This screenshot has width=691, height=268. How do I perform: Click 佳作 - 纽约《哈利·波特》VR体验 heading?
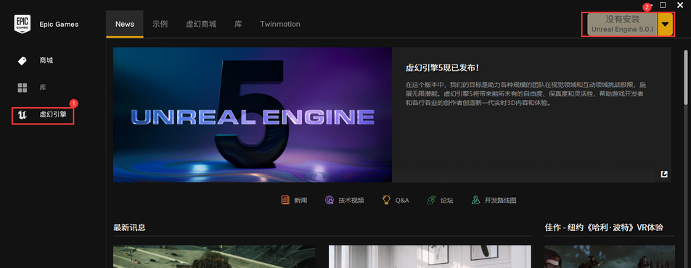coord(604,227)
